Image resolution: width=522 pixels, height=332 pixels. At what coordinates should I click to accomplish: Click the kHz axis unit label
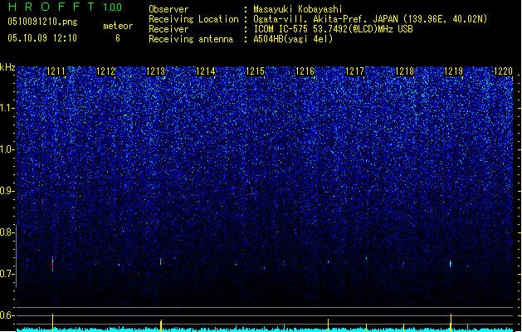point(7,67)
